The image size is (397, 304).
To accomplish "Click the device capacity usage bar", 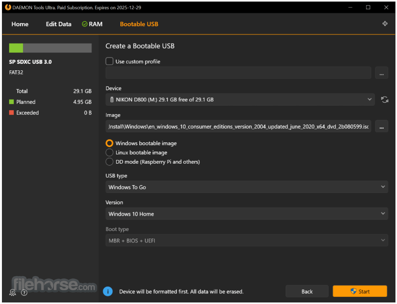I will pos(50,48).
